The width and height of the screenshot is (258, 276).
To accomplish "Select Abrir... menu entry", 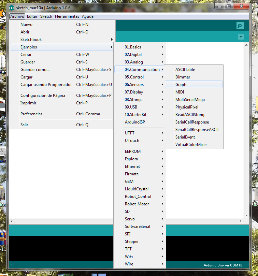I will [61, 32].
